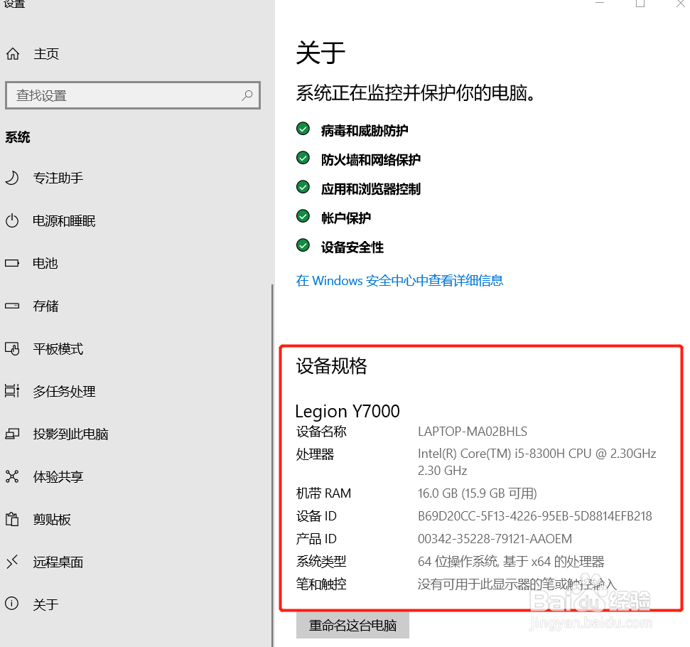The width and height of the screenshot is (690, 647).
Task: Go to 多任务处理 settings
Action: (64, 392)
